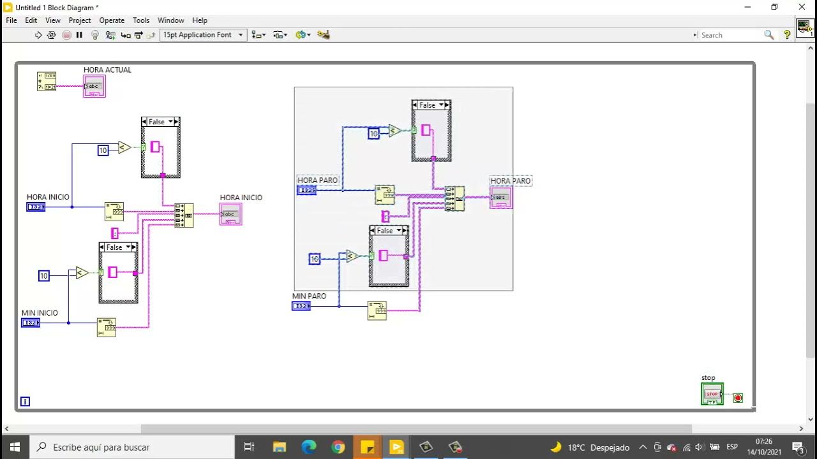This screenshot has width=817, height=459.
Task: Click the Clean Up Diagram broom icon
Action: point(324,35)
